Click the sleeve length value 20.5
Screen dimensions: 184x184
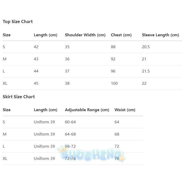pos(146,47)
